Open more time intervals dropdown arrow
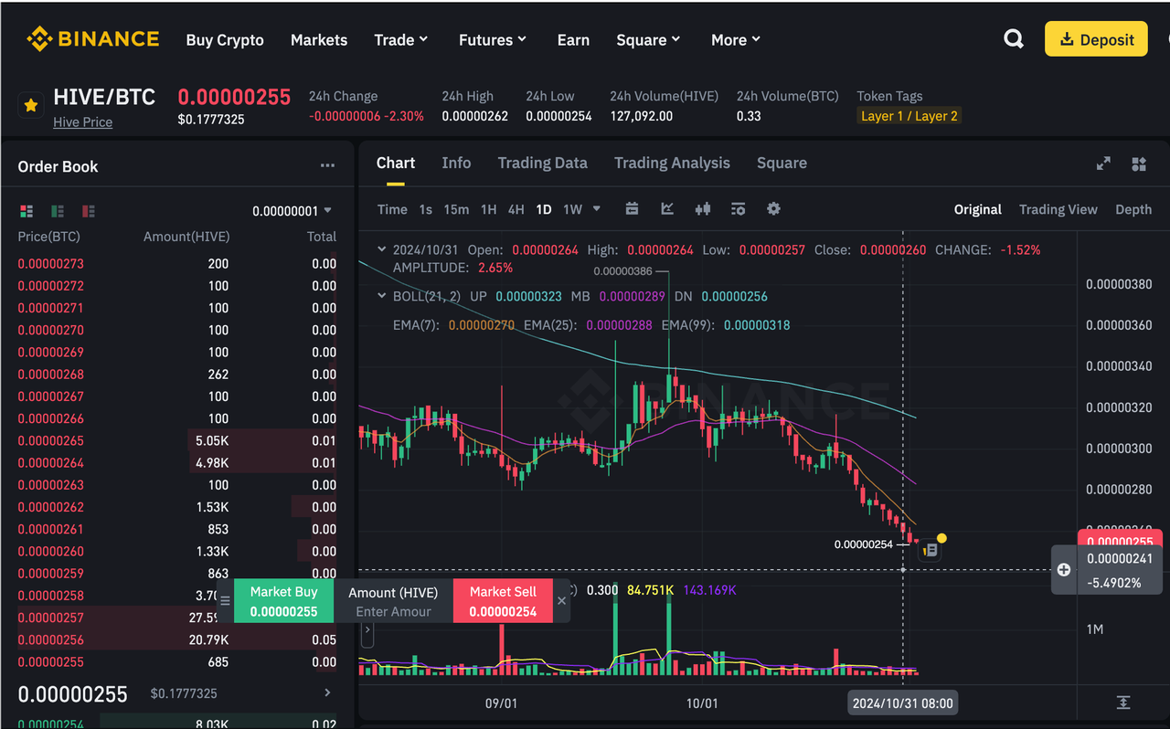Viewport: 1170px width, 729px height. tap(597, 209)
